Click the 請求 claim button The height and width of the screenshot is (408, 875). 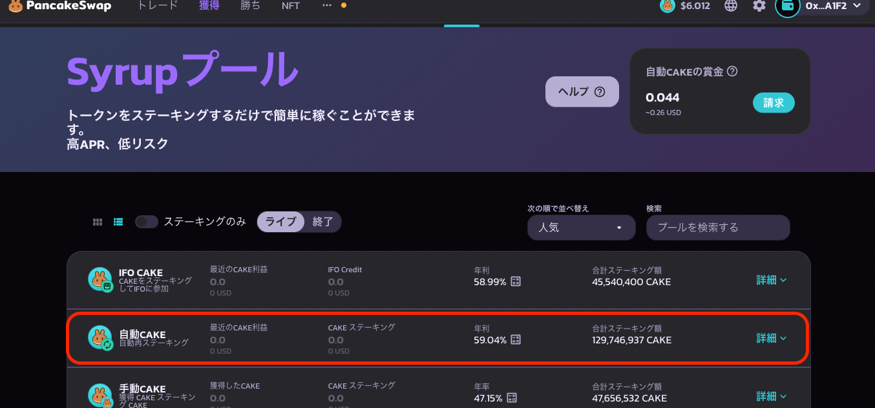[x=774, y=103]
